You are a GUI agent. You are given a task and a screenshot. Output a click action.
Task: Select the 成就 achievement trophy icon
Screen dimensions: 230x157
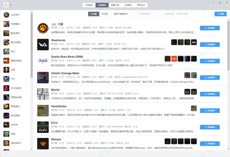6,134
